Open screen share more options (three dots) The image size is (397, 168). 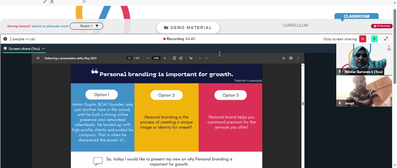pos(43,49)
